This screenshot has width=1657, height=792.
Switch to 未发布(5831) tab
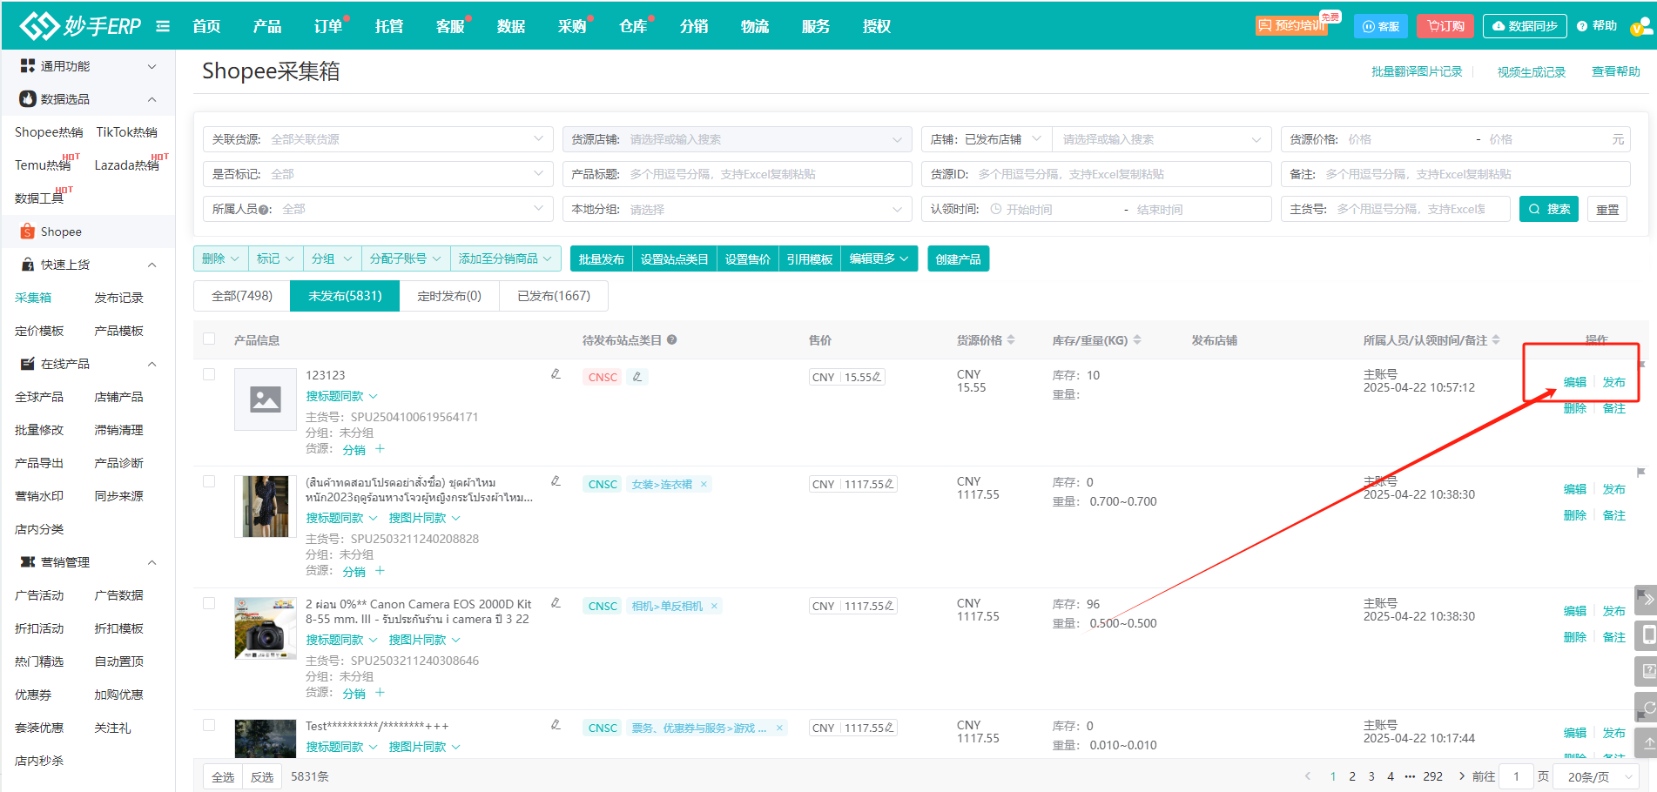click(x=345, y=296)
